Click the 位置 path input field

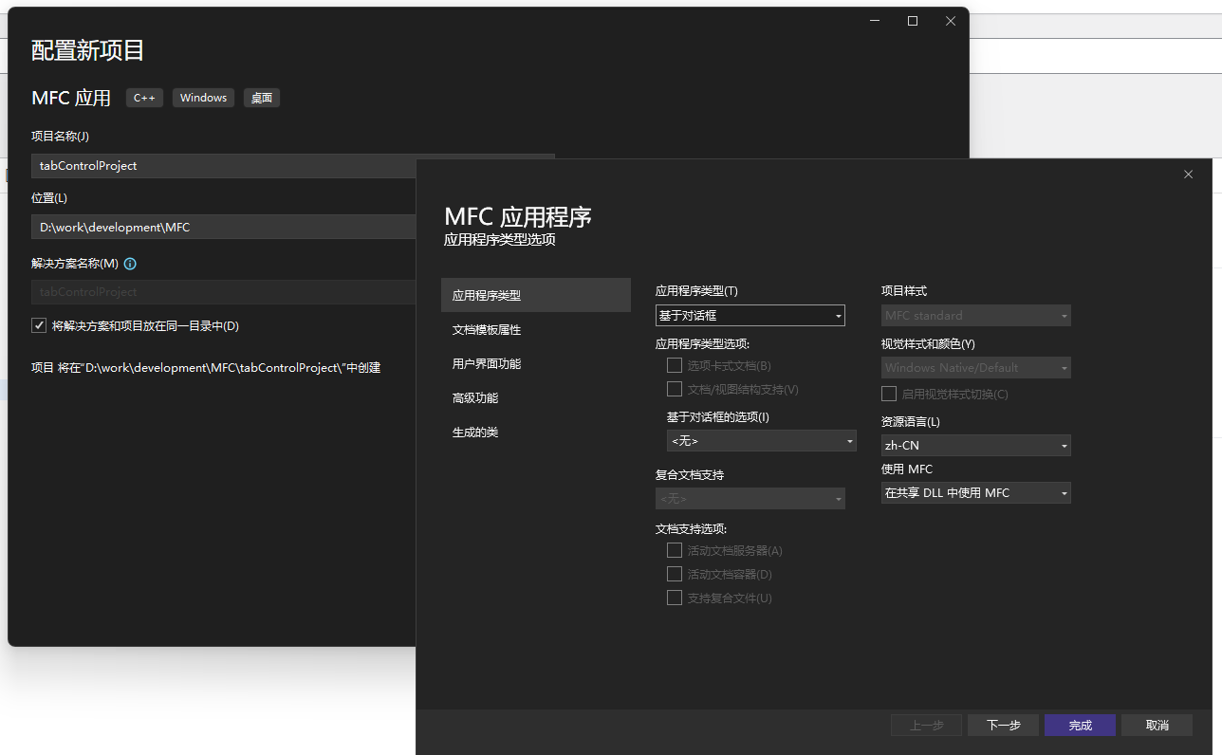pos(224,227)
